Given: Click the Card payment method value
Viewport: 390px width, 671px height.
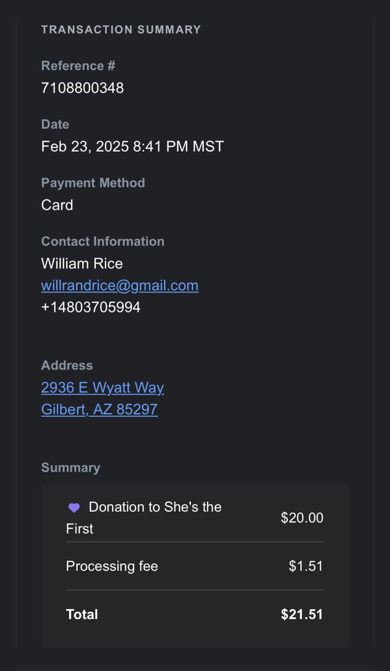Looking at the screenshot, I should coord(57,205).
